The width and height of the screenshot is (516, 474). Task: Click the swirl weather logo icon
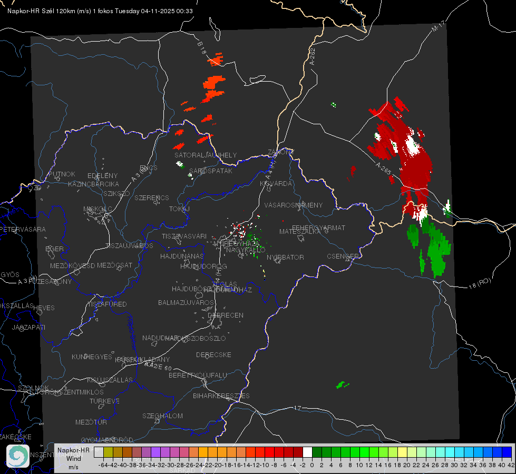tap(18, 456)
